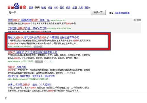The height and width of the screenshot is (103, 147).
Task: Click the www.zbxinde.cn URL text
Action: pyautogui.click(x=58, y=20)
